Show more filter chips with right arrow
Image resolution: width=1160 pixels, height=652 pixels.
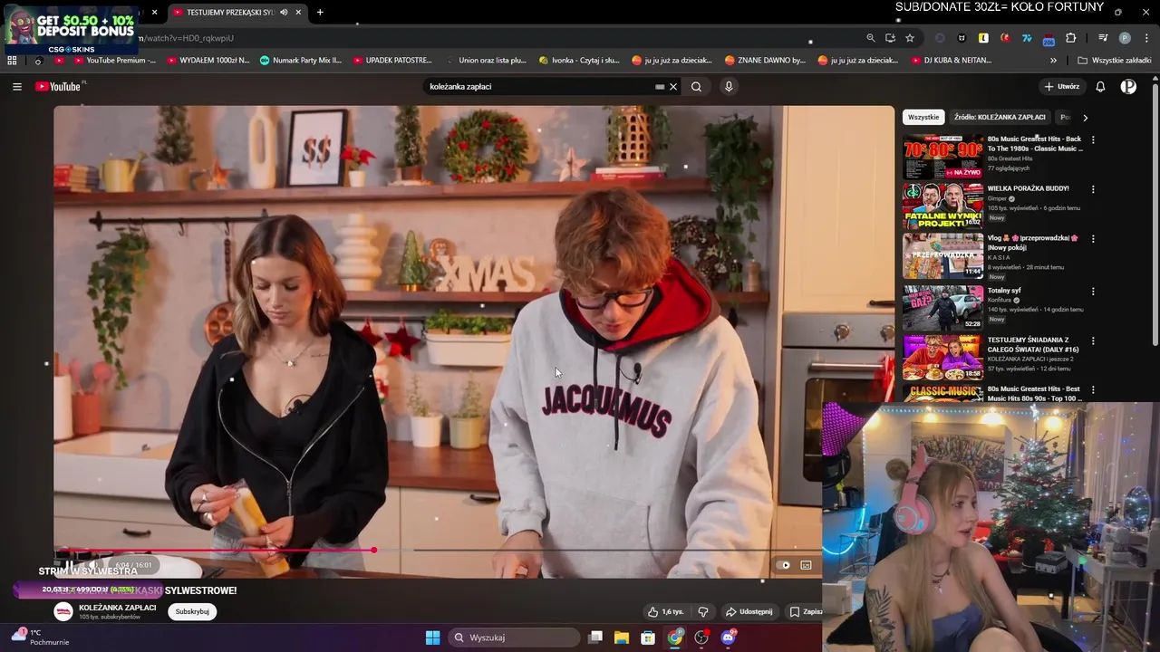(x=1085, y=117)
